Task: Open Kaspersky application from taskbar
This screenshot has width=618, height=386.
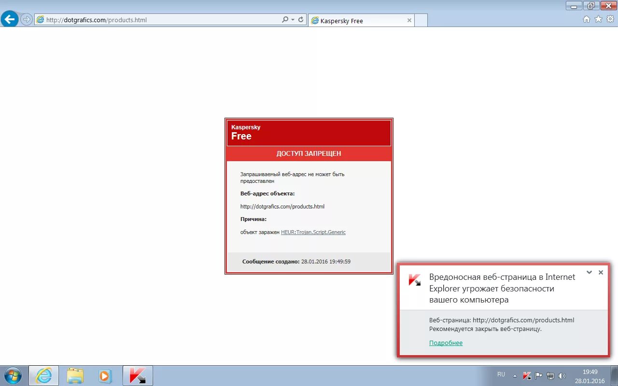Action: point(138,375)
